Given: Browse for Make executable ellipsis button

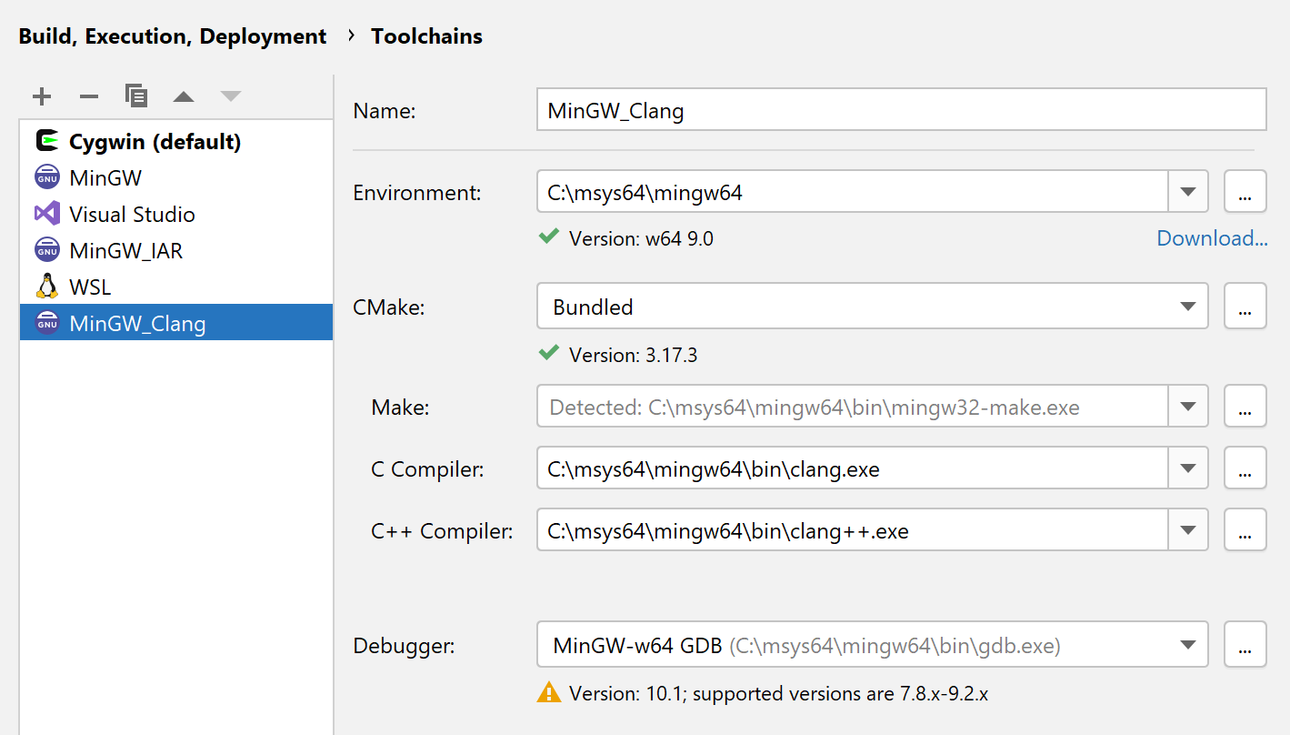Looking at the screenshot, I should 1245,407.
